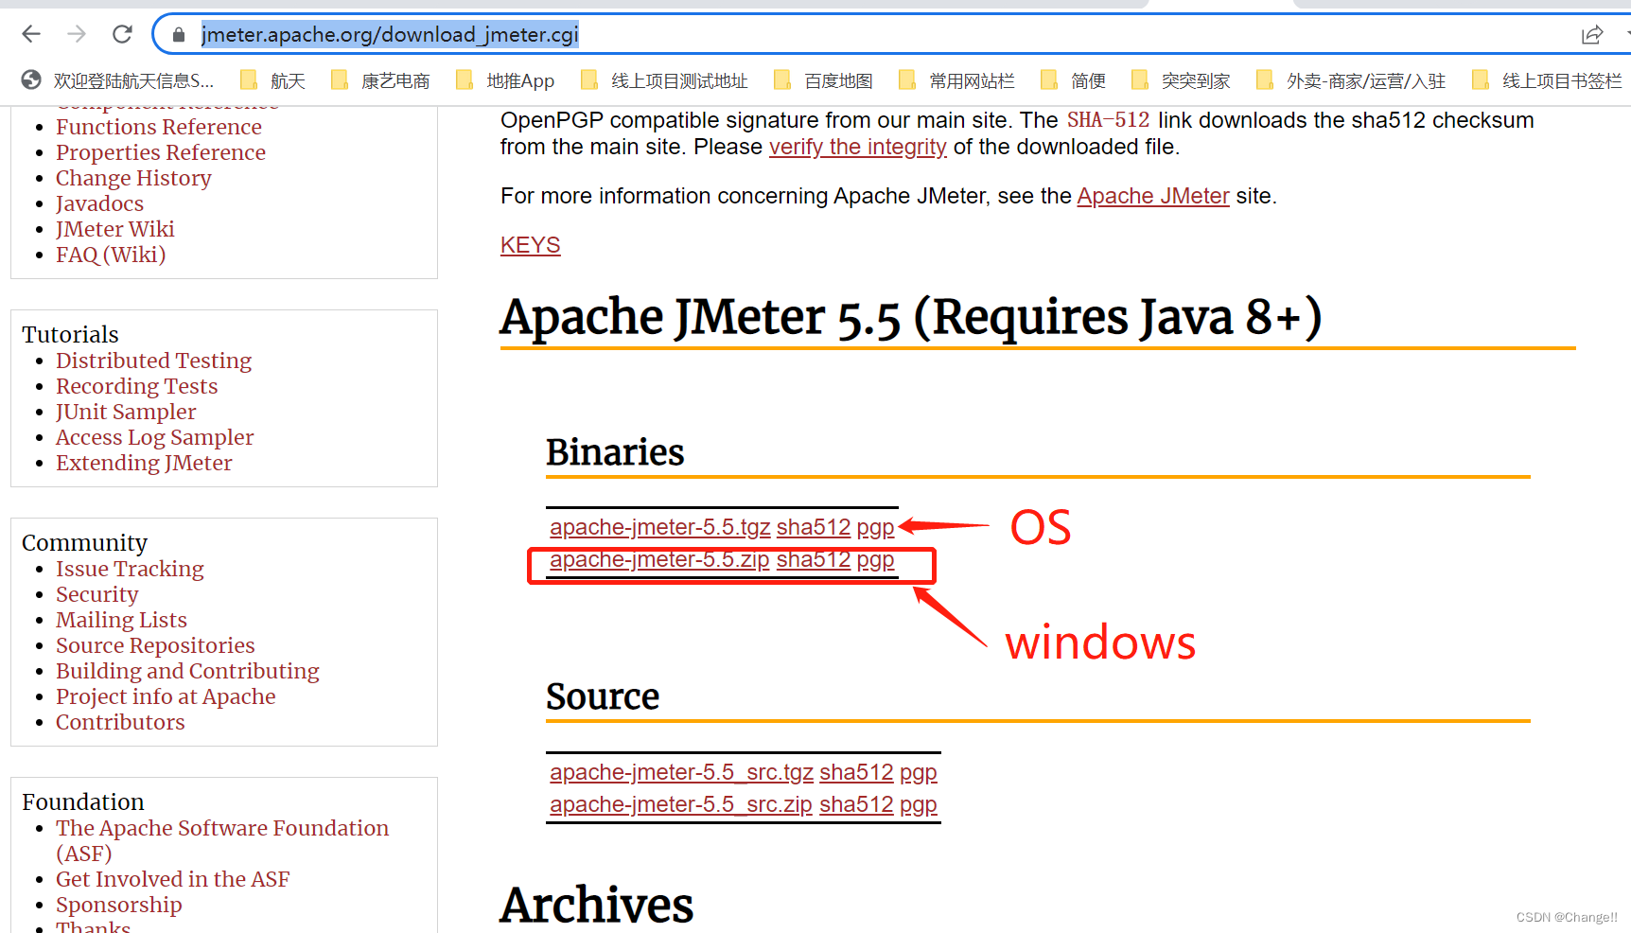Open the 线上项目测试地址 bookmark folder

click(664, 80)
